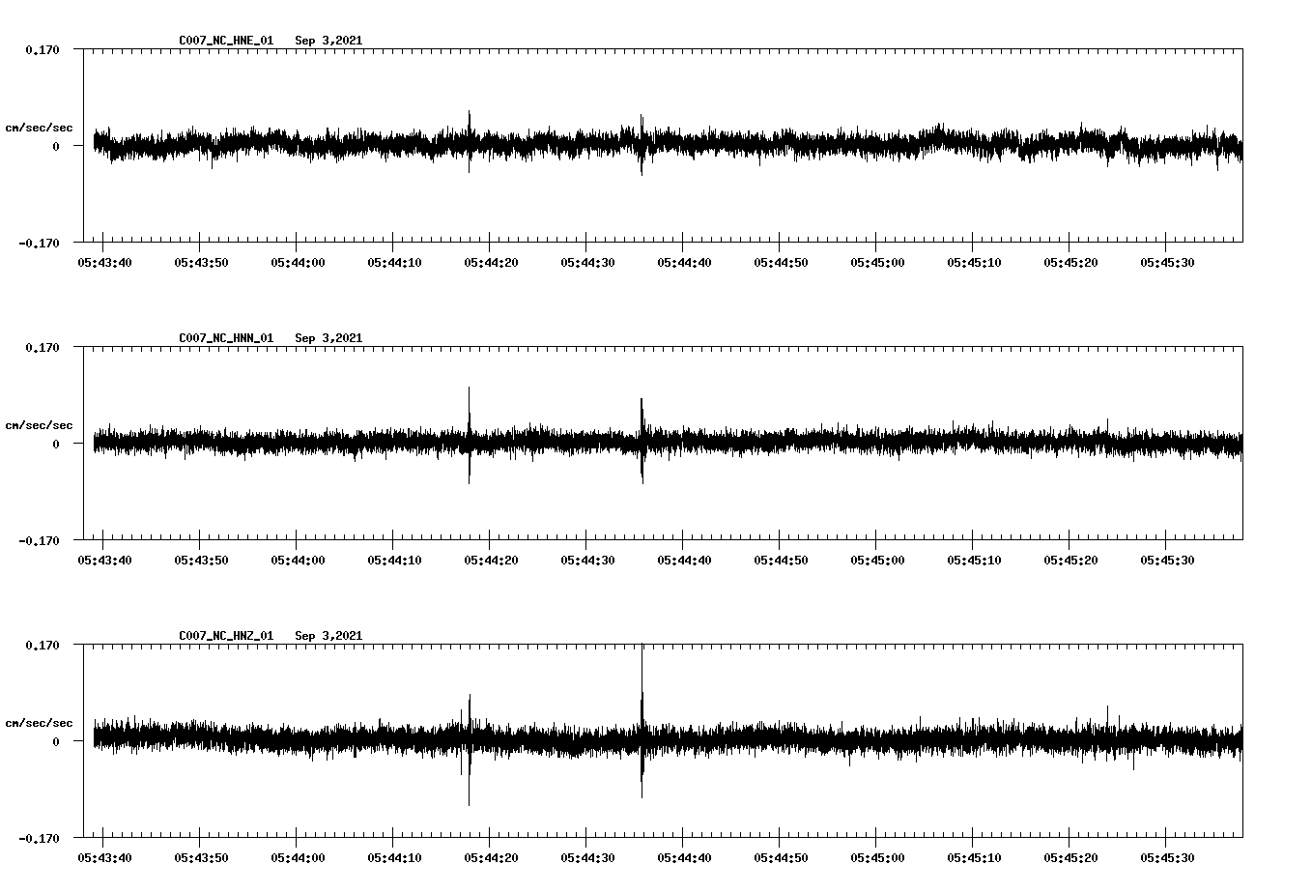
Task: Click the 05:45:10 time label under HNE plot
Action: tap(974, 262)
